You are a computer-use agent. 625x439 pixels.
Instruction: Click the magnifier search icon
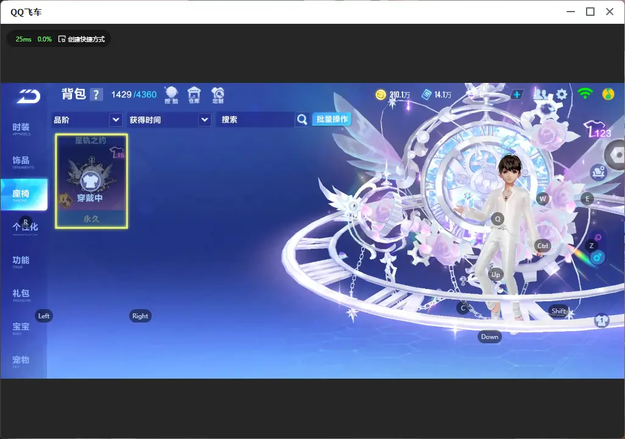point(302,120)
